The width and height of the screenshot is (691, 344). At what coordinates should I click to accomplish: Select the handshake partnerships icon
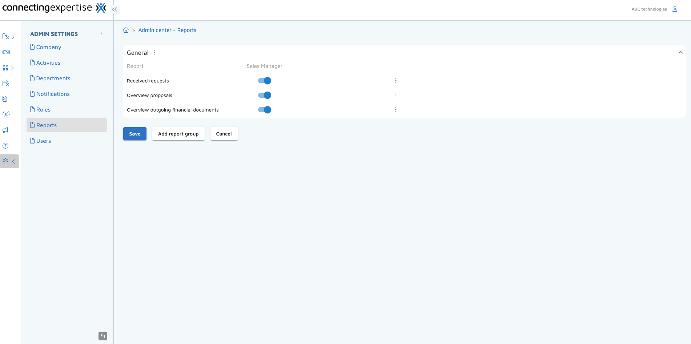(6, 52)
